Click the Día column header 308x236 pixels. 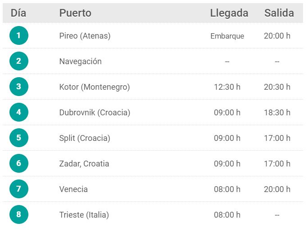click(18, 13)
